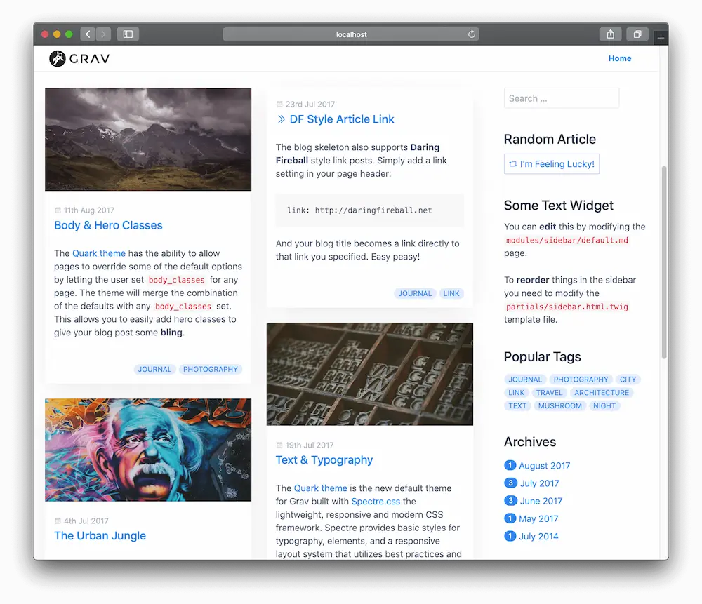Image resolution: width=702 pixels, height=604 pixels.
Task: Open the Body & Hero Classes article
Action: tap(108, 225)
